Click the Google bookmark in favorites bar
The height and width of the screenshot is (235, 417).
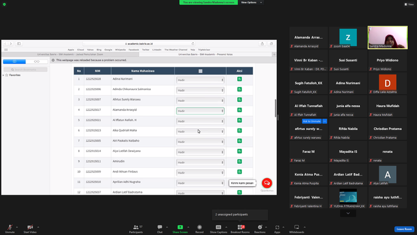click(x=108, y=50)
